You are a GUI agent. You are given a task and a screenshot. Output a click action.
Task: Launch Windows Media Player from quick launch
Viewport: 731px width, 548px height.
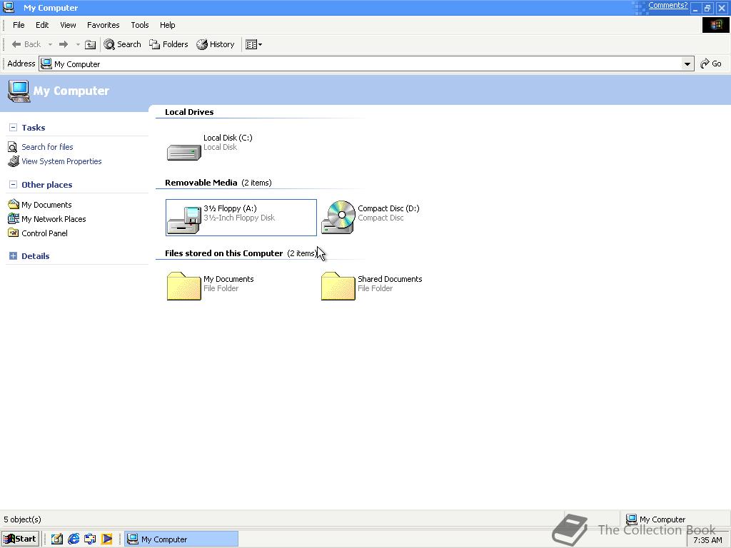coord(107,539)
